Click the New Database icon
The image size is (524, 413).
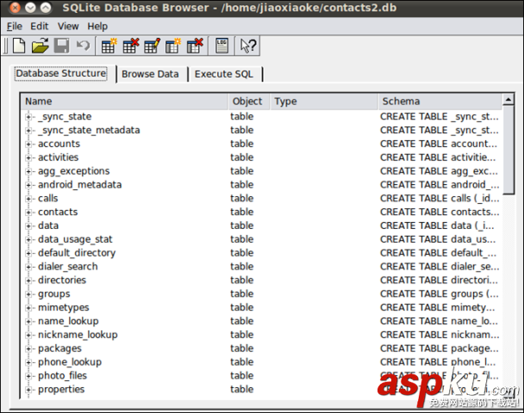click(19, 46)
